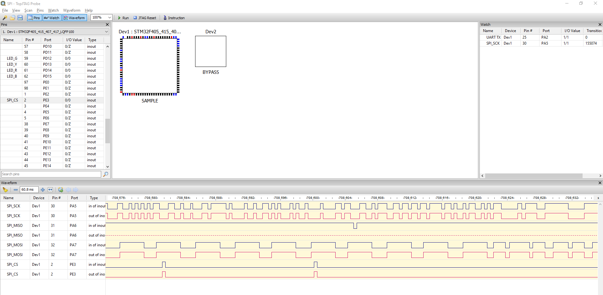Jump to latest samples via clock icon
This screenshot has height=295, width=603.
pyautogui.click(x=61, y=190)
